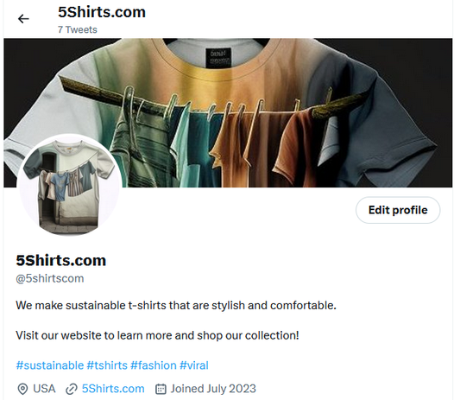
Task: Click the back arrow icon
Action: (x=23, y=19)
